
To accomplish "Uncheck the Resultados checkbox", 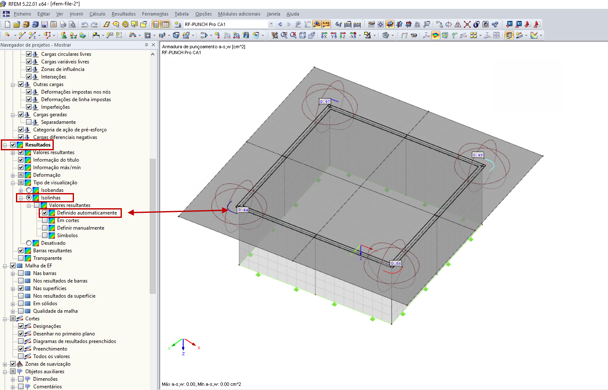I will pos(13,145).
